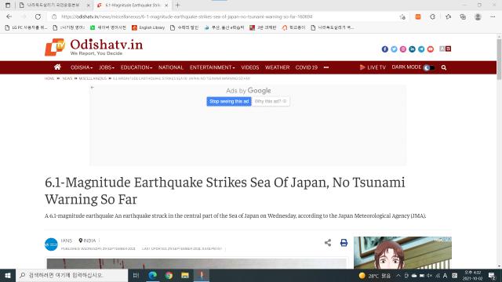Viewport: 502px width, 282px height.
Task: Share the article using share icon
Action: (x=328, y=243)
